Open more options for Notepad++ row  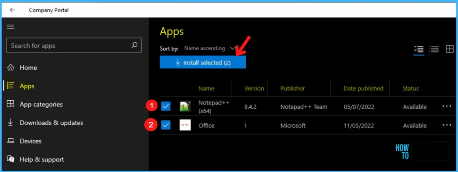tap(447, 106)
